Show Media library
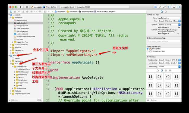The height and width of the screenshot is (113, 189). (x=170, y=71)
